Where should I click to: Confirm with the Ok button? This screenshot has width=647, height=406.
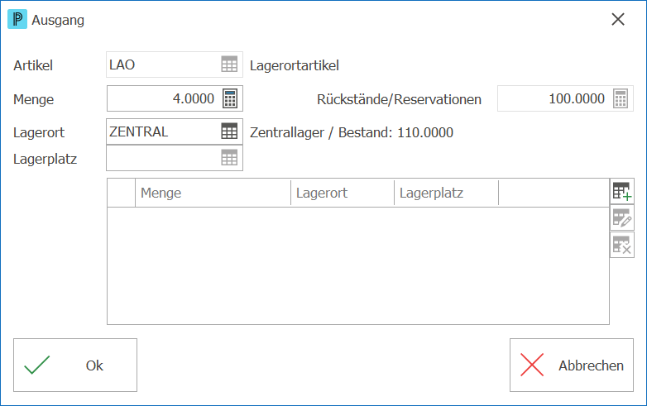[x=75, y=365]
